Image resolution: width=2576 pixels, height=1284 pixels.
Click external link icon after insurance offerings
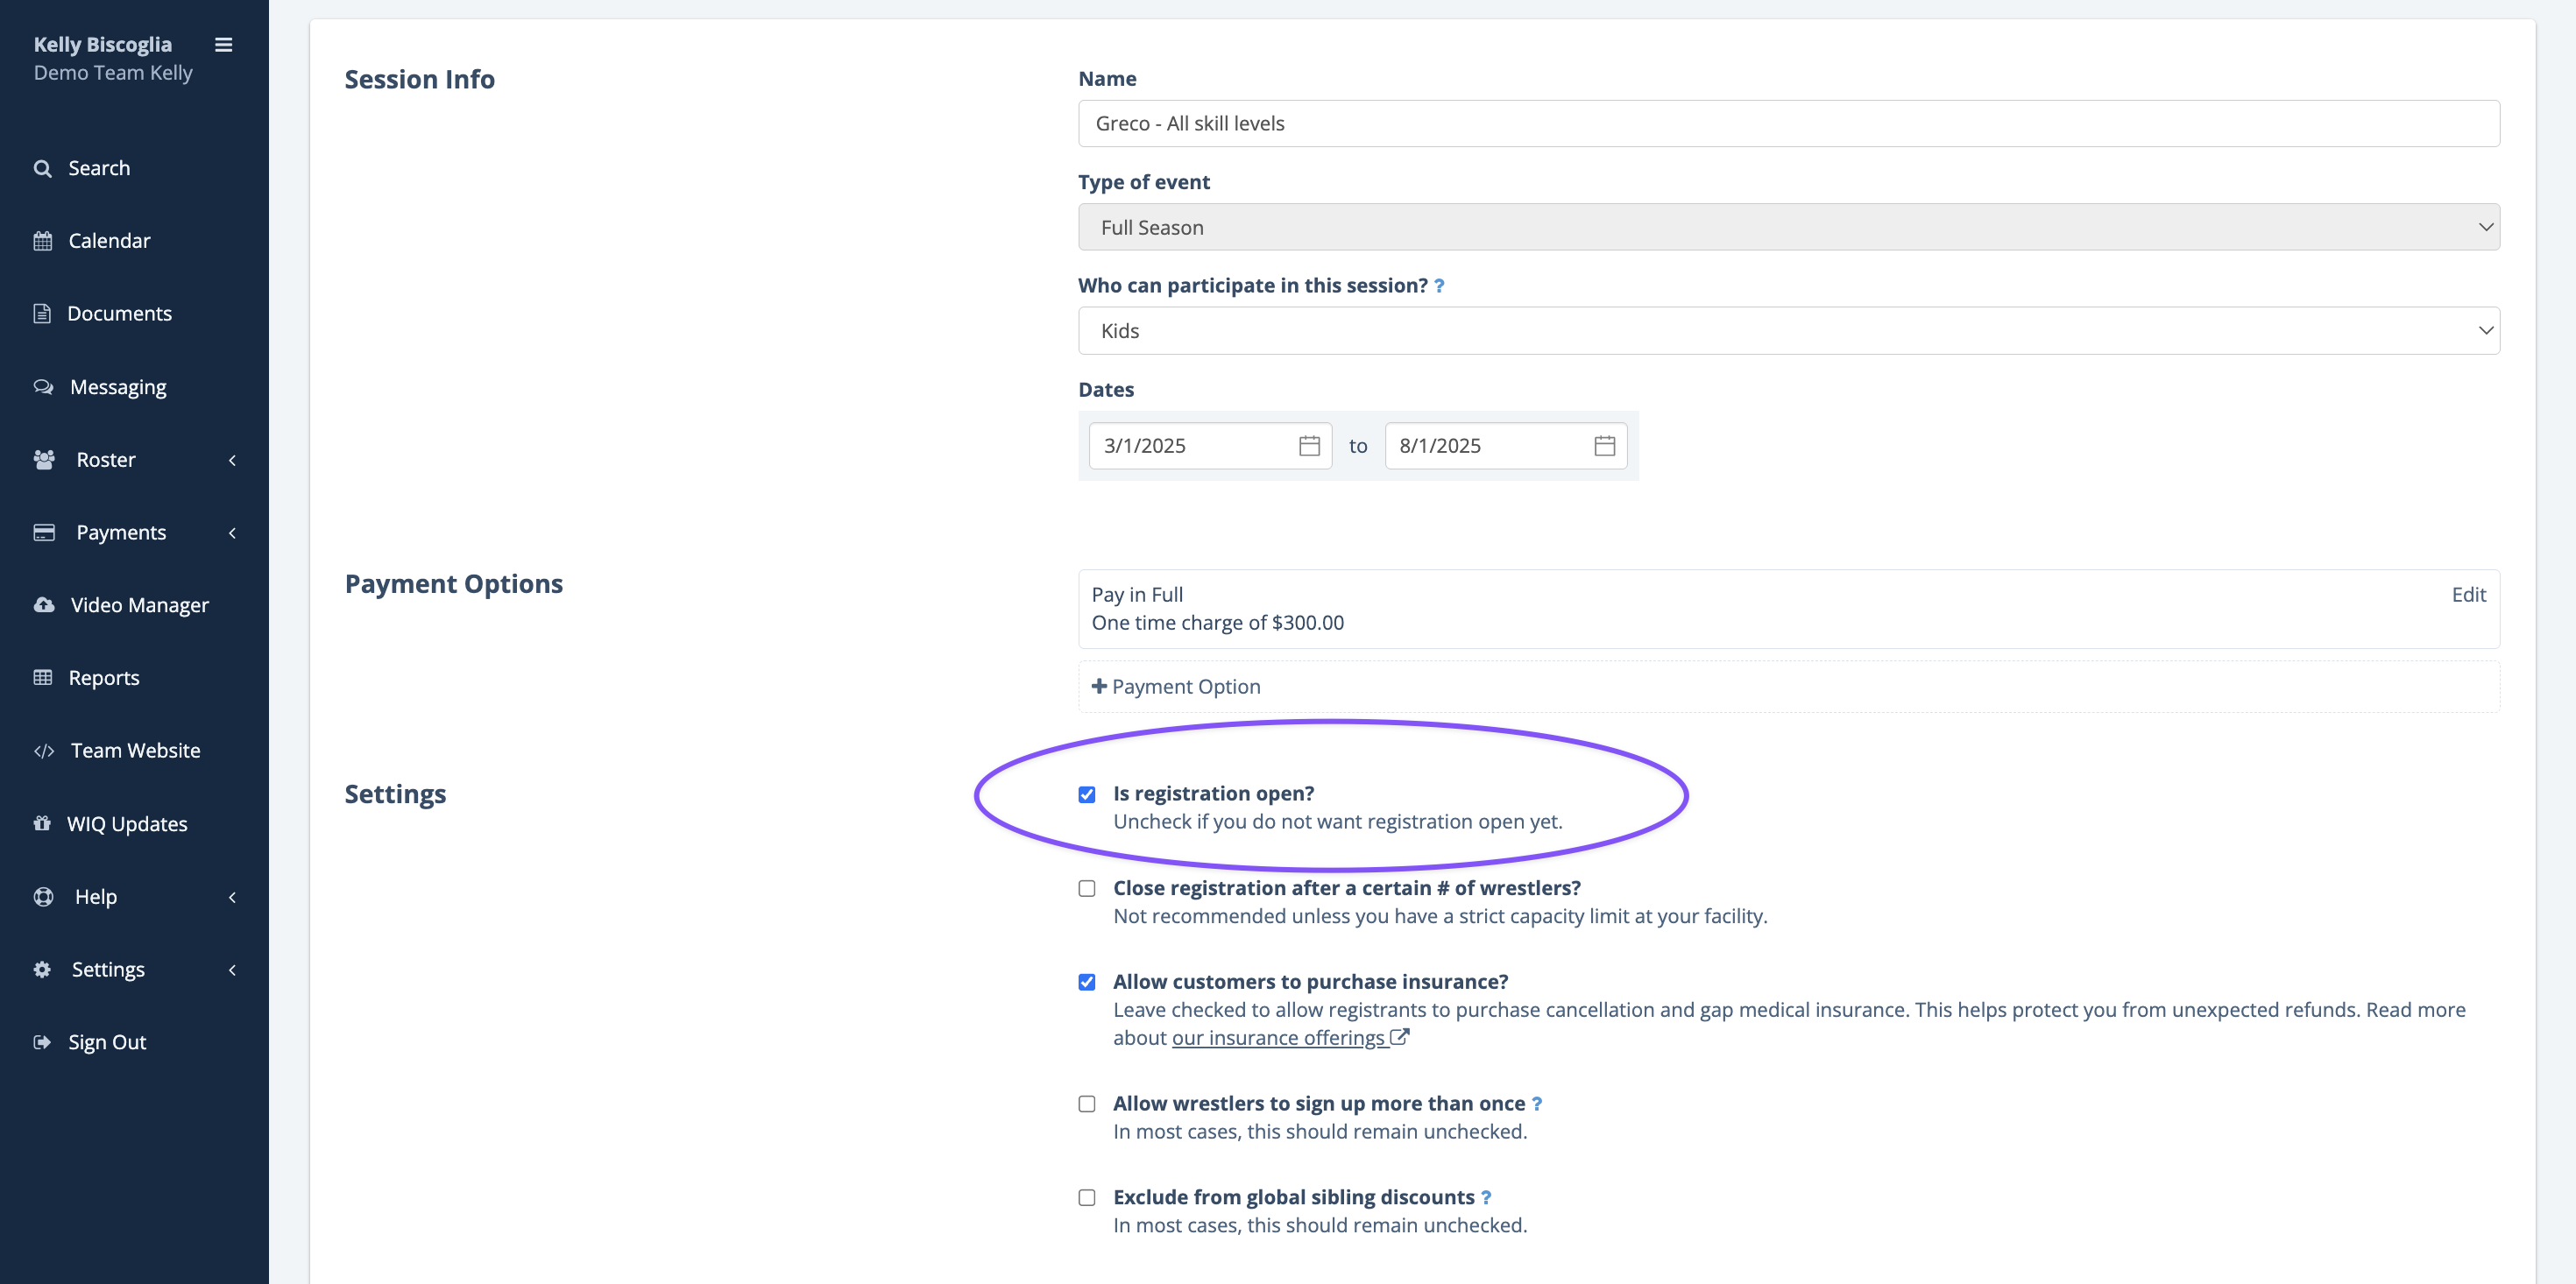[x=1400, y=1037]
